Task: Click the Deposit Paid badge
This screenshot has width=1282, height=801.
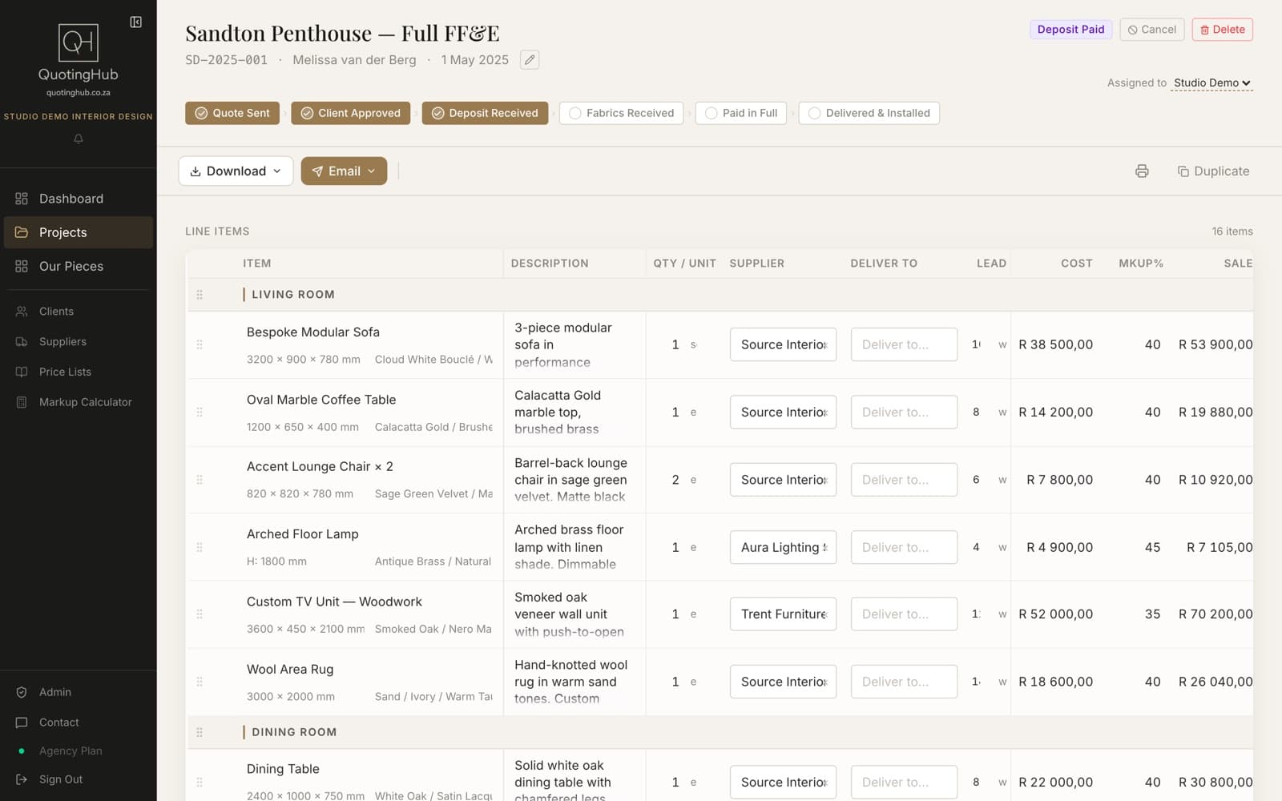Action: coord(1070,30)
